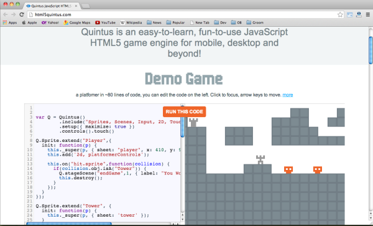The height and width of the screenshot is (226, 373).
Task: Reload the page with the refresh icon
Action: point(22,14)
